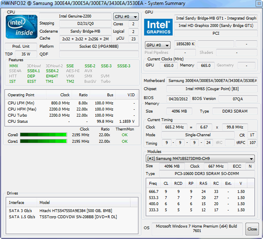Viewport: 263px width, 239px height.
Task: Click the CPU Turbo row
Action: [x=72, y=115]
